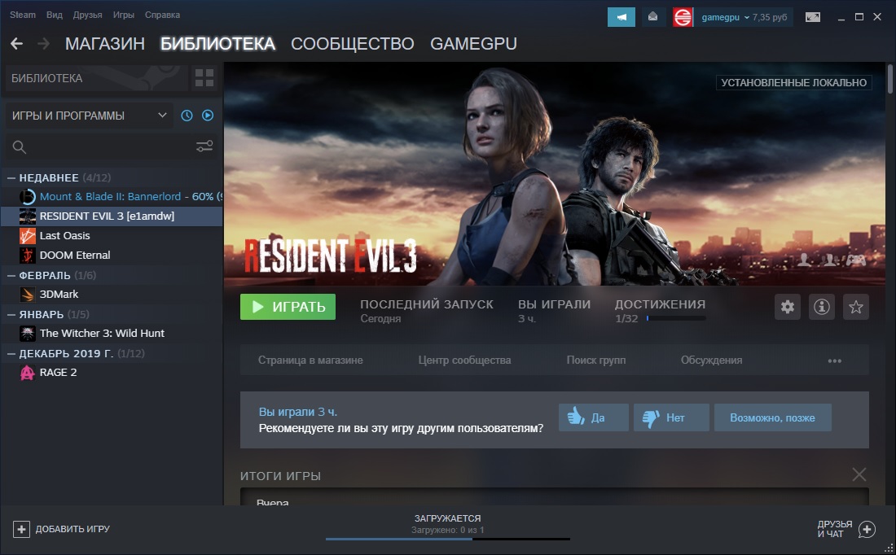Screen dimensions: 896x555
Task: Open Центр сообщества link
Action: click(x=464, y=361)
